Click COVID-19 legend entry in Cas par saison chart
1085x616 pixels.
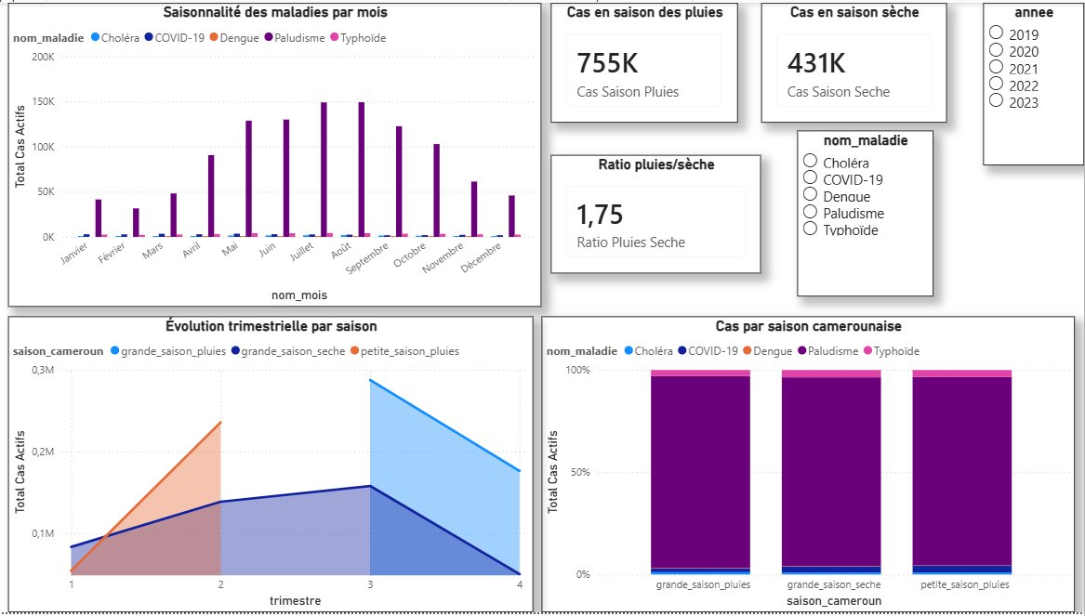[x=708, y=351]
